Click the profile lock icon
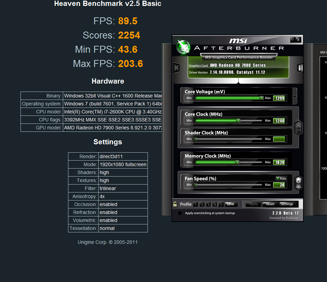 pyautogui.click(x=175, y=204)
